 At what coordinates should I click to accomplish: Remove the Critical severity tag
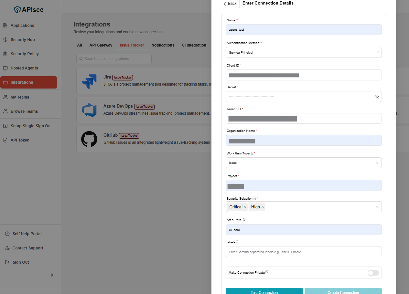point(245,207)
